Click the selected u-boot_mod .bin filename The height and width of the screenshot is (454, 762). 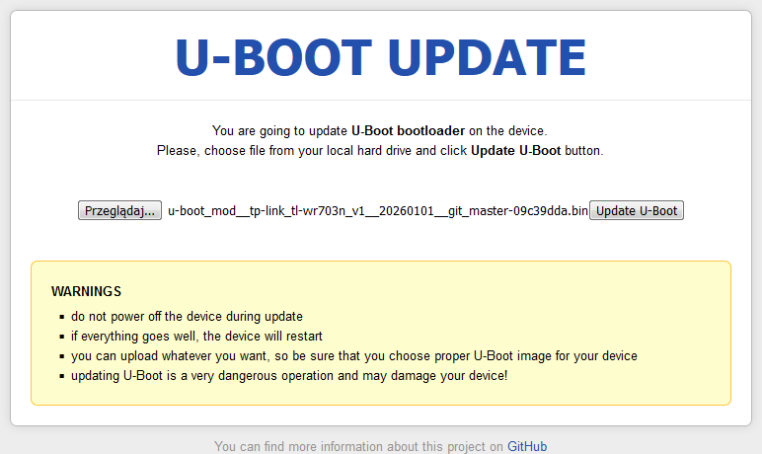point(377,210)
